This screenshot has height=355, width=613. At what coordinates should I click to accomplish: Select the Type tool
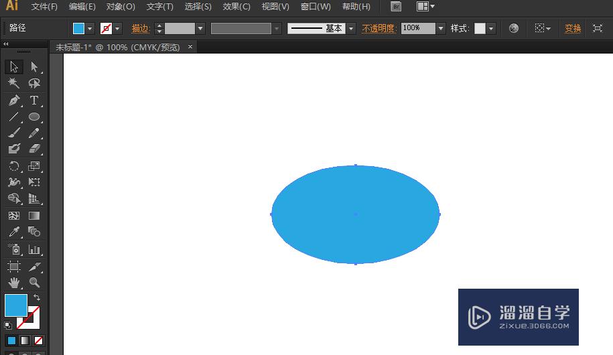click(34, 100)
